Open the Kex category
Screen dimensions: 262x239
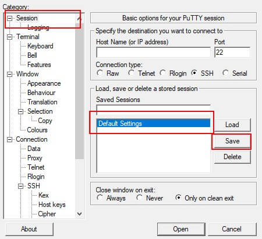pyautogui.click(x=44, y=195)
